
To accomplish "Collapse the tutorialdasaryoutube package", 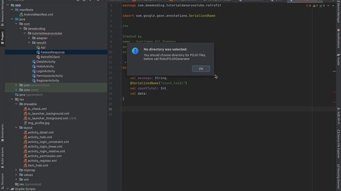I will (x=25, y=33).
